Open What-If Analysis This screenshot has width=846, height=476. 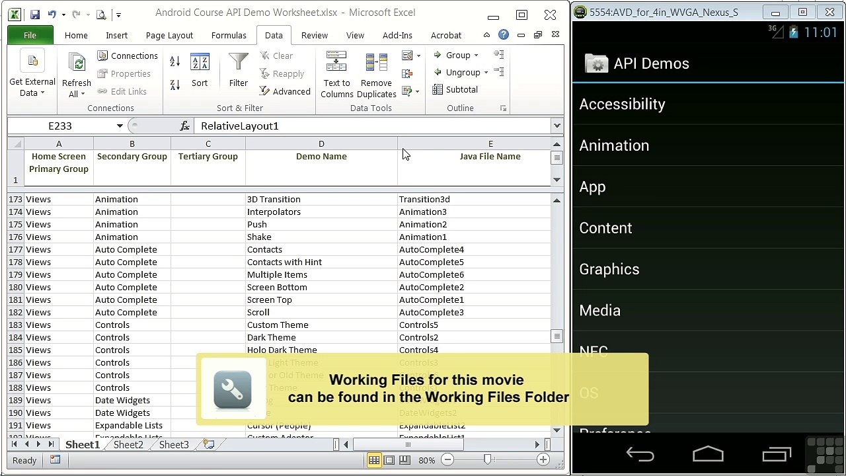(407, 91)
